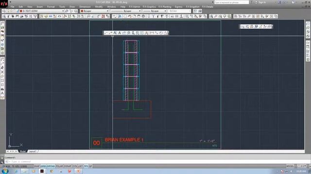Expand the first ByLayer linetype dropdown
This screenshot has width=311, height=174.
pyautogui.click(x=139, y=11)
